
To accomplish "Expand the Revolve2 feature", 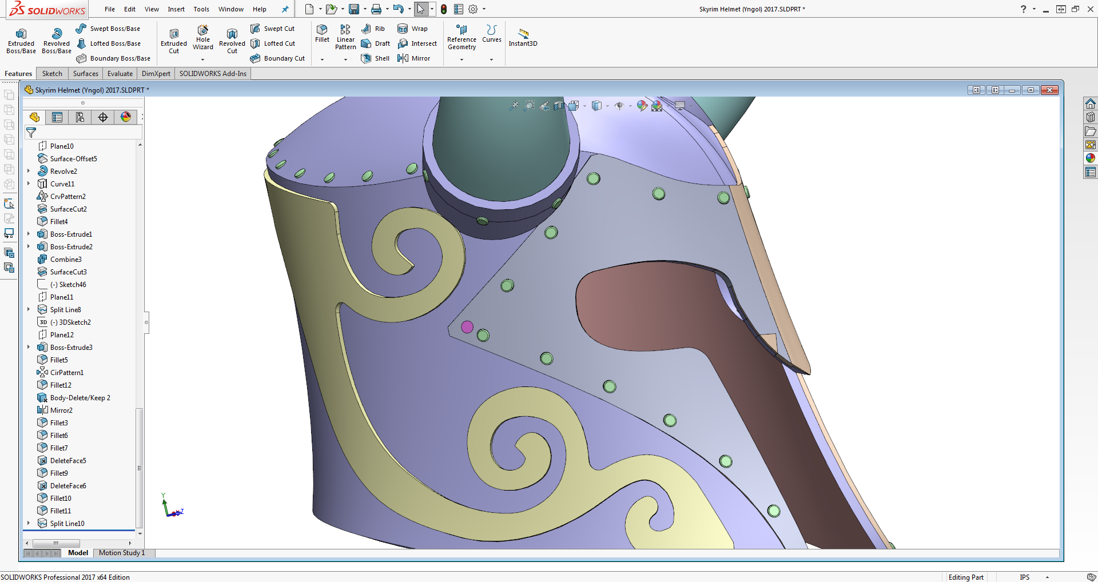I will click(x=29, y=171).
